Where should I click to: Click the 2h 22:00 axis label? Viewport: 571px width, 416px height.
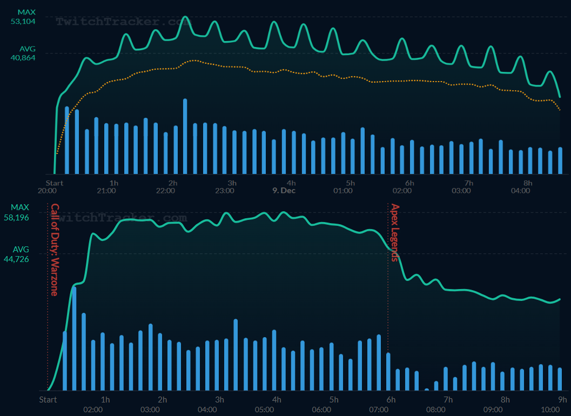point(166,187)
